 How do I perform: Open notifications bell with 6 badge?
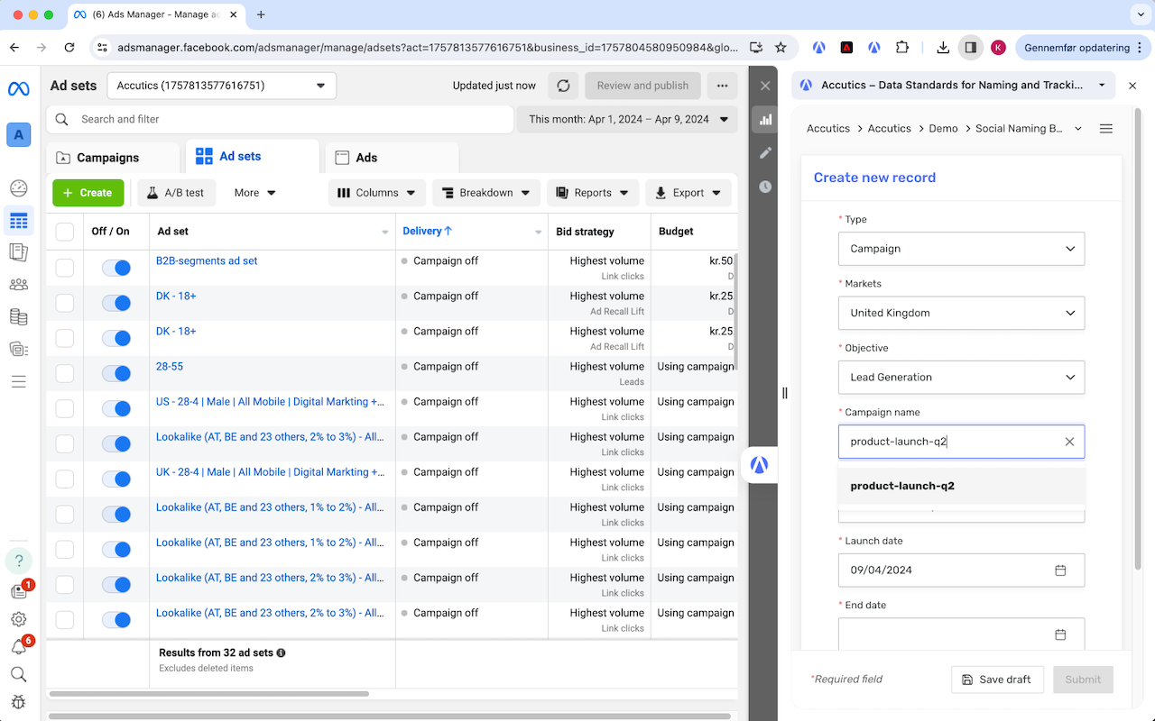pyautogui.click(x=19, y=647)
